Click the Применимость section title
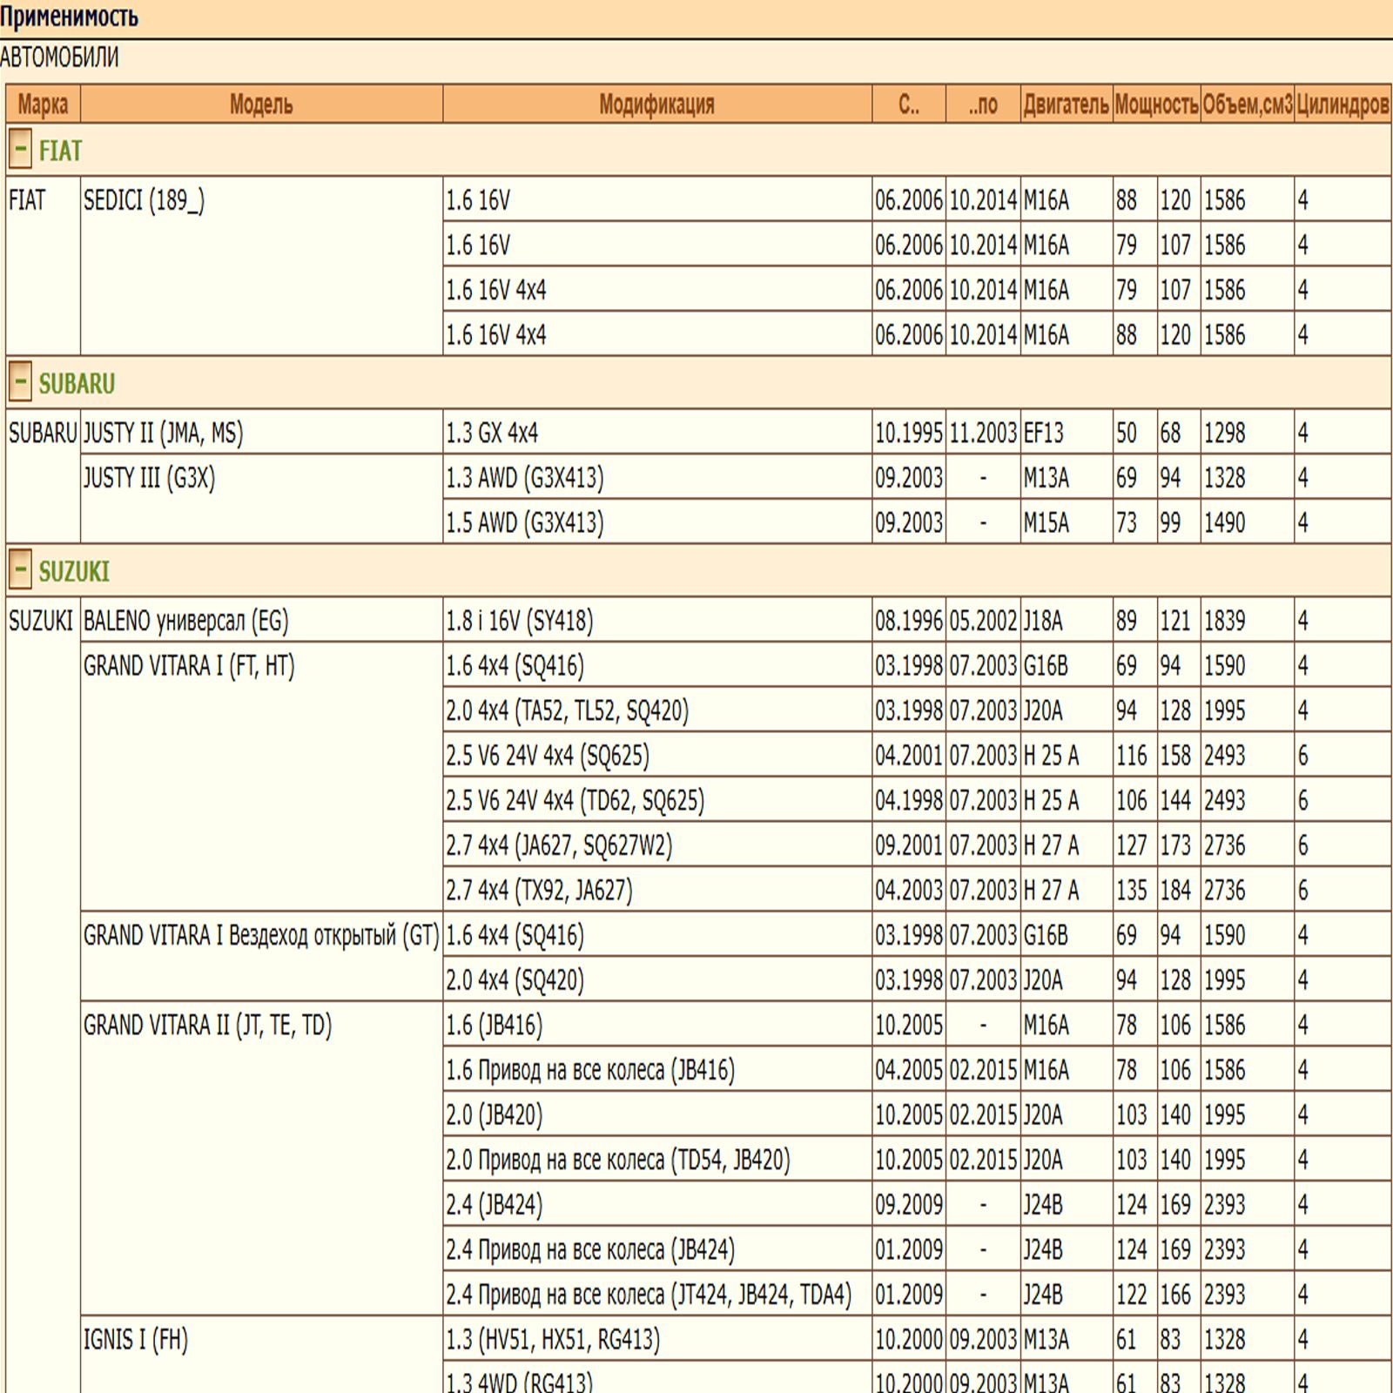The width and height of the screenshot is (1393, 1393). [69, 17]
